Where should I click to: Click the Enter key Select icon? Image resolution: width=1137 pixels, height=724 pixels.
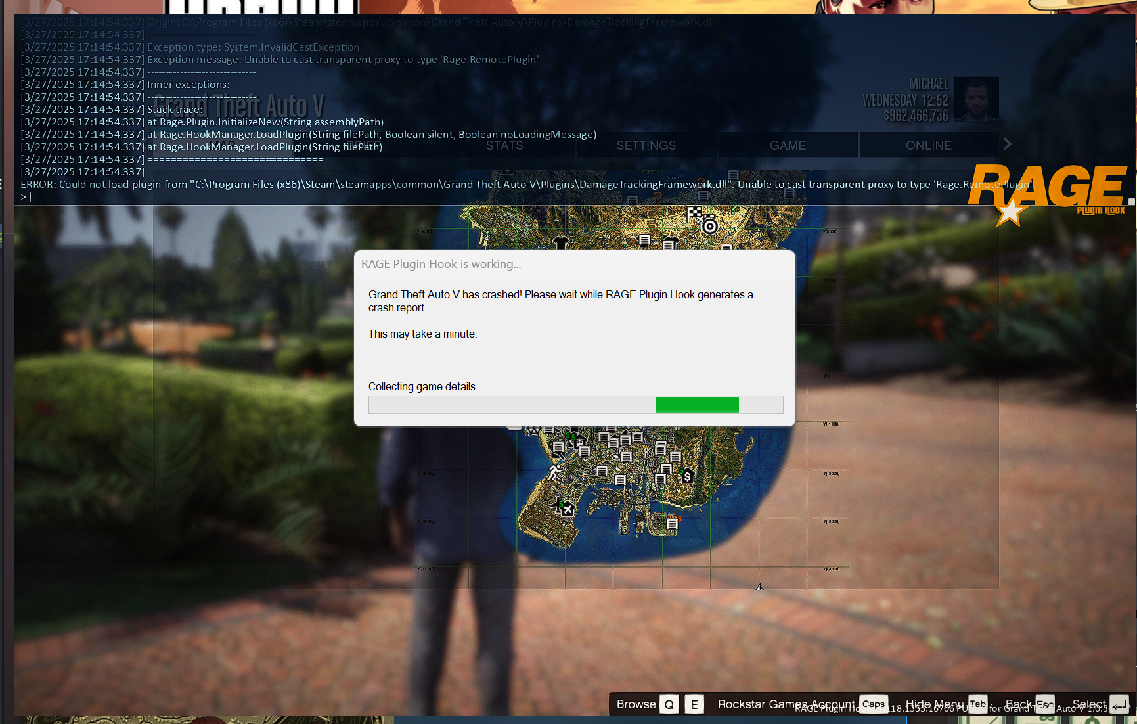pos(1119,704)
